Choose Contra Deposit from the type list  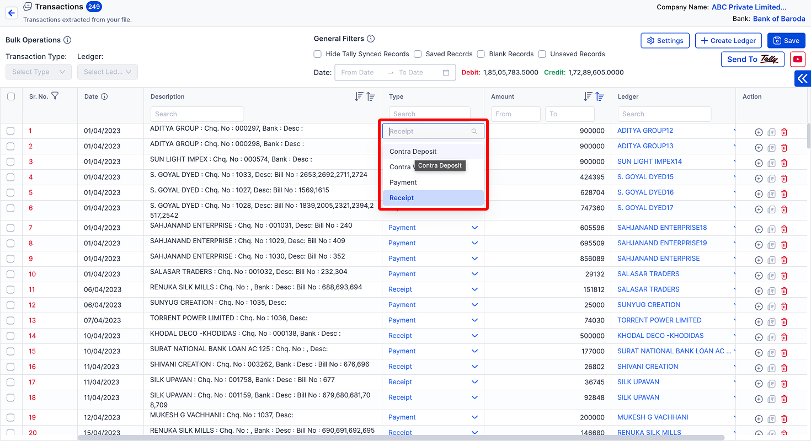tap(433, 152)
